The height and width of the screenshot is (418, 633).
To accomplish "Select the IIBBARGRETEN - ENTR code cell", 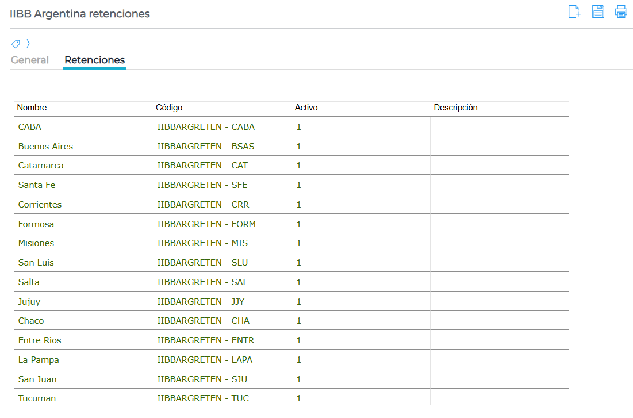I will [x=206, y=340].
